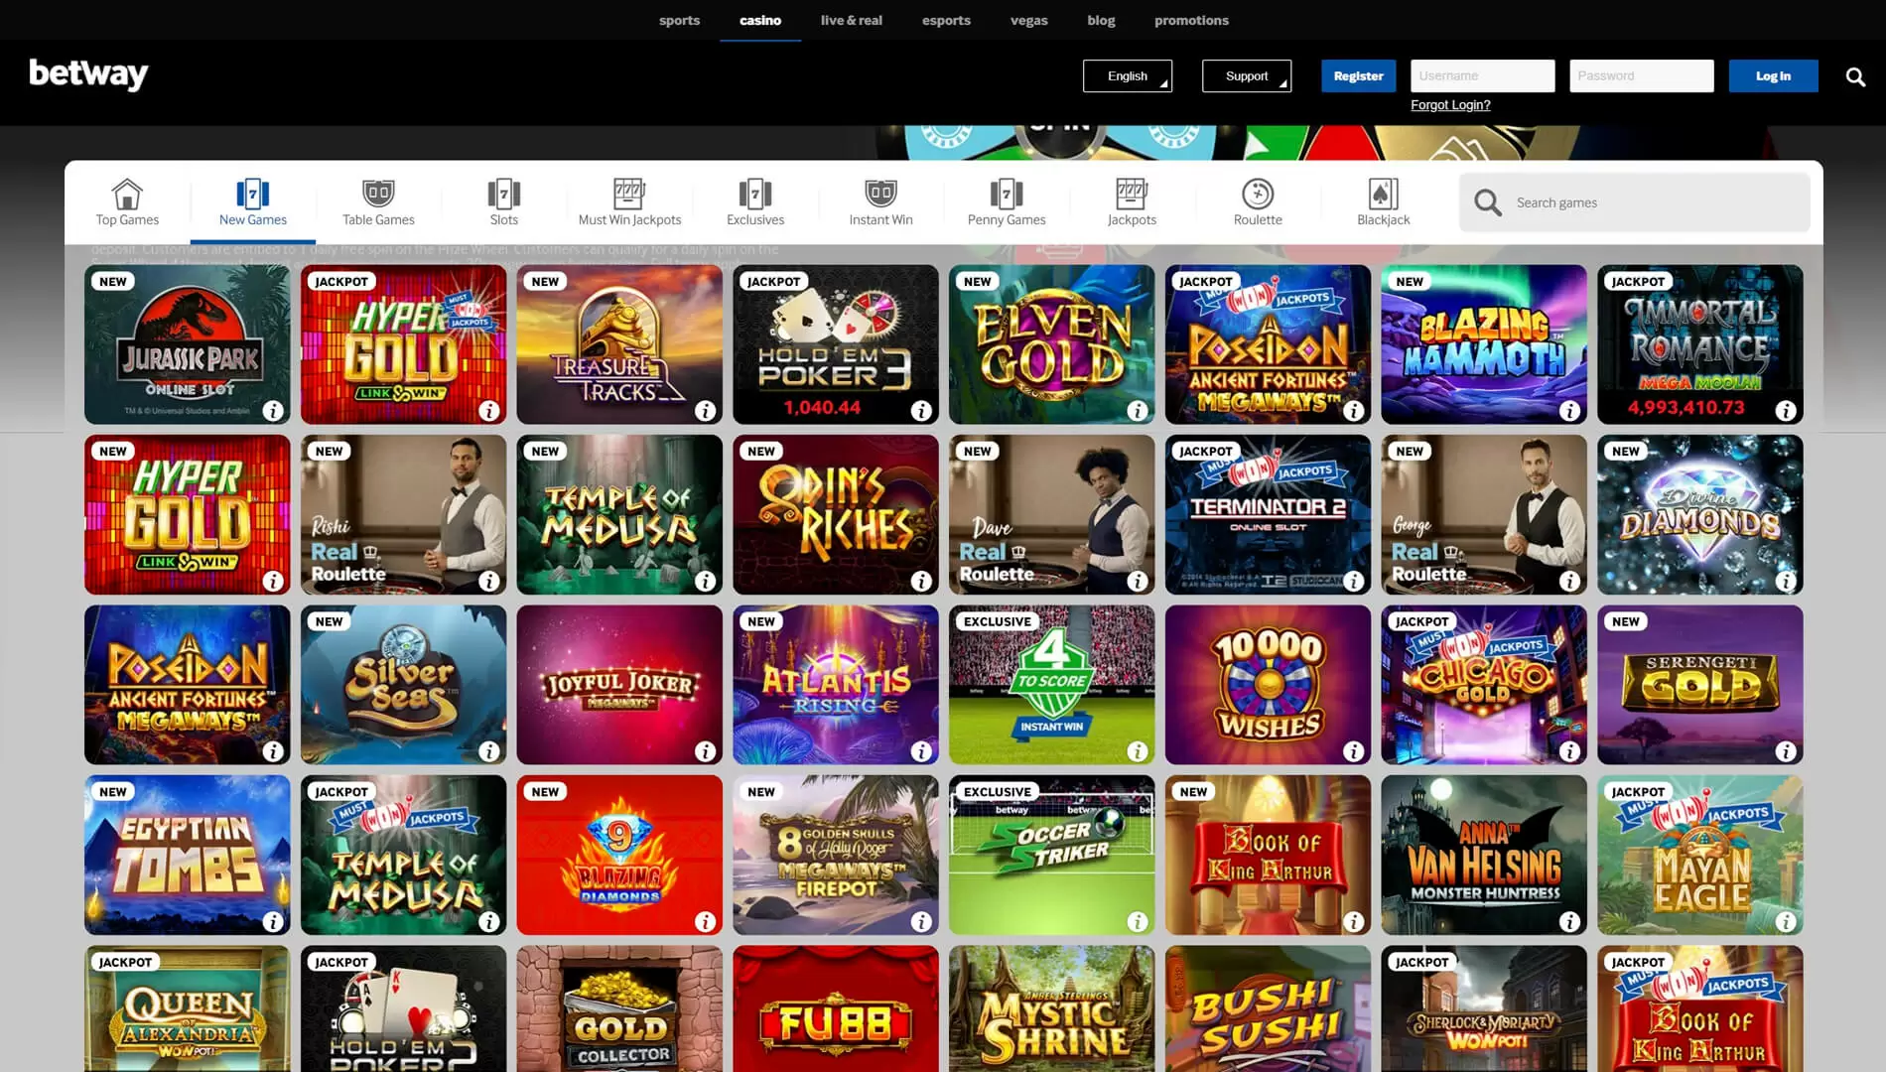Select the New Games tab
1886x1072 pixels.
click(252, 202)
